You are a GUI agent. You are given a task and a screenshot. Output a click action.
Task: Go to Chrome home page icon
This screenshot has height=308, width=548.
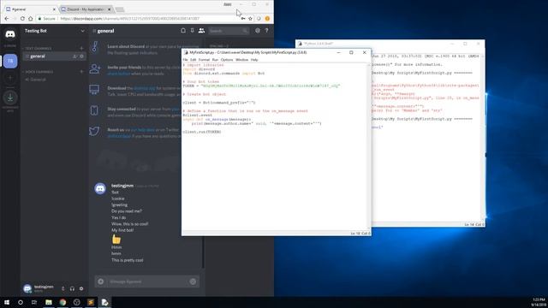pos(31,19)
